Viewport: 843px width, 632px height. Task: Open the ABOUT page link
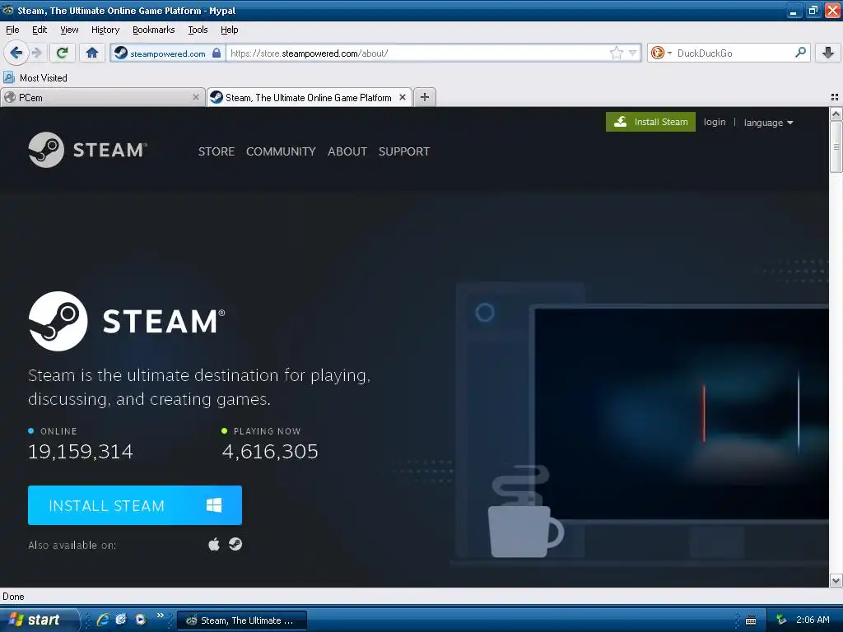[347, 151]
